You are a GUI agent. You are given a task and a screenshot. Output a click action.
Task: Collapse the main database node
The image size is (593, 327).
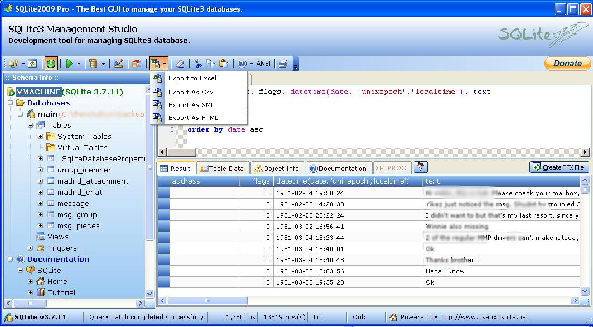point(20,114)
